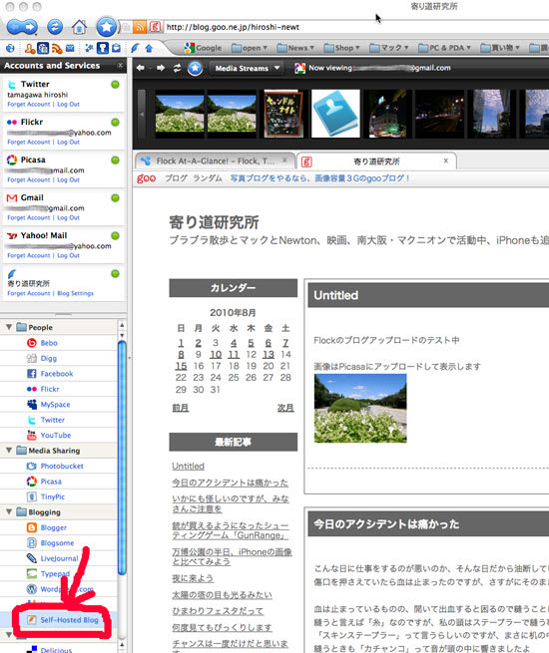Viewport: 549px width, 653px height.
Task: Select Facebook in the People list
Action: pos(57,374)
